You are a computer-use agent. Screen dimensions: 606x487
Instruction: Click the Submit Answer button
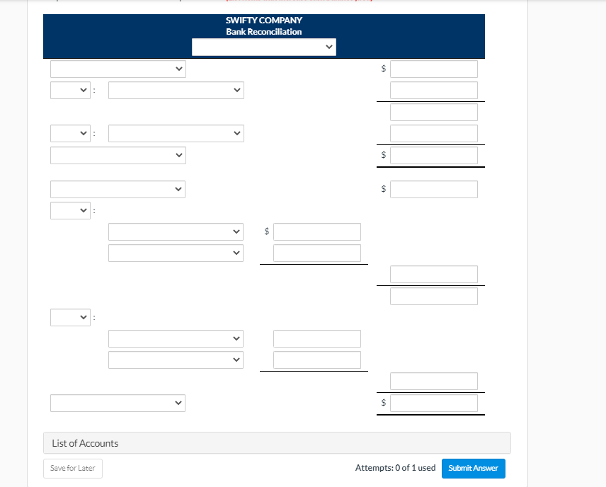tap(473, 468)
